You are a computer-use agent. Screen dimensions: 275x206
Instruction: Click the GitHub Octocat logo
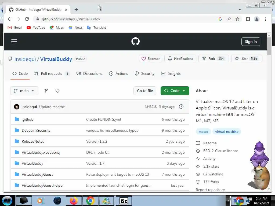135,42
